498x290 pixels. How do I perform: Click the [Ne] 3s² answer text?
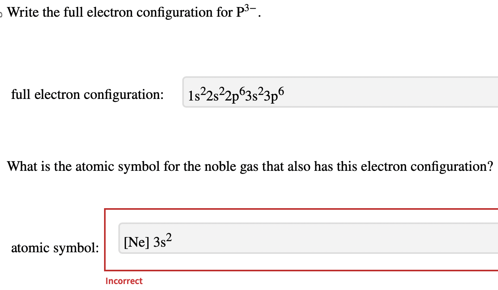pyautogui.click(x=147, y=240)
